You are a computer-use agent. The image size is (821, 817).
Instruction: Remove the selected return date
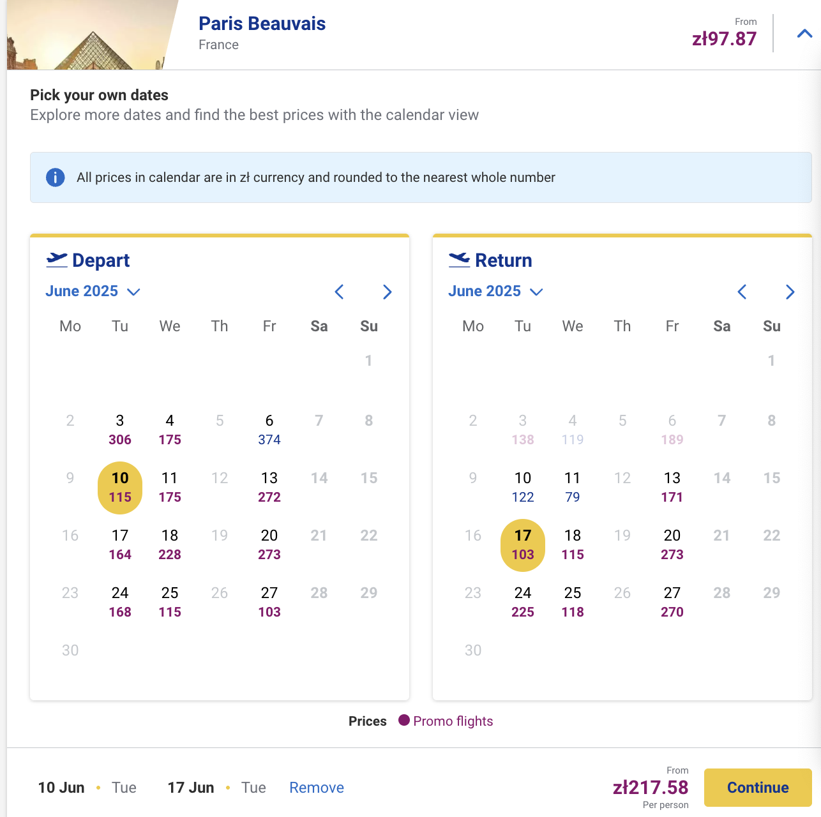(317, 788)
